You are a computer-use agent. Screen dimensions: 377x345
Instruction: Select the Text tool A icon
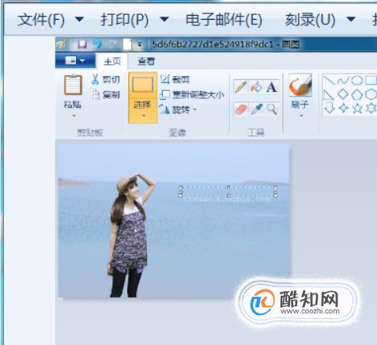pyautogui.click(x=271, y=87)
